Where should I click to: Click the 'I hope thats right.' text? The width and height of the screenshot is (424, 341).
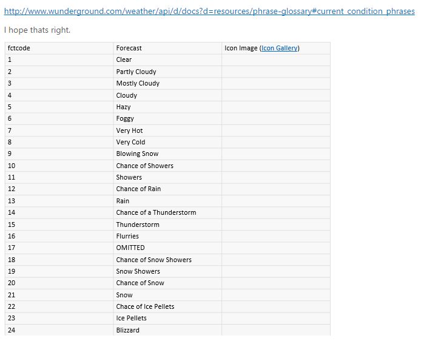[x=37, y=30]
